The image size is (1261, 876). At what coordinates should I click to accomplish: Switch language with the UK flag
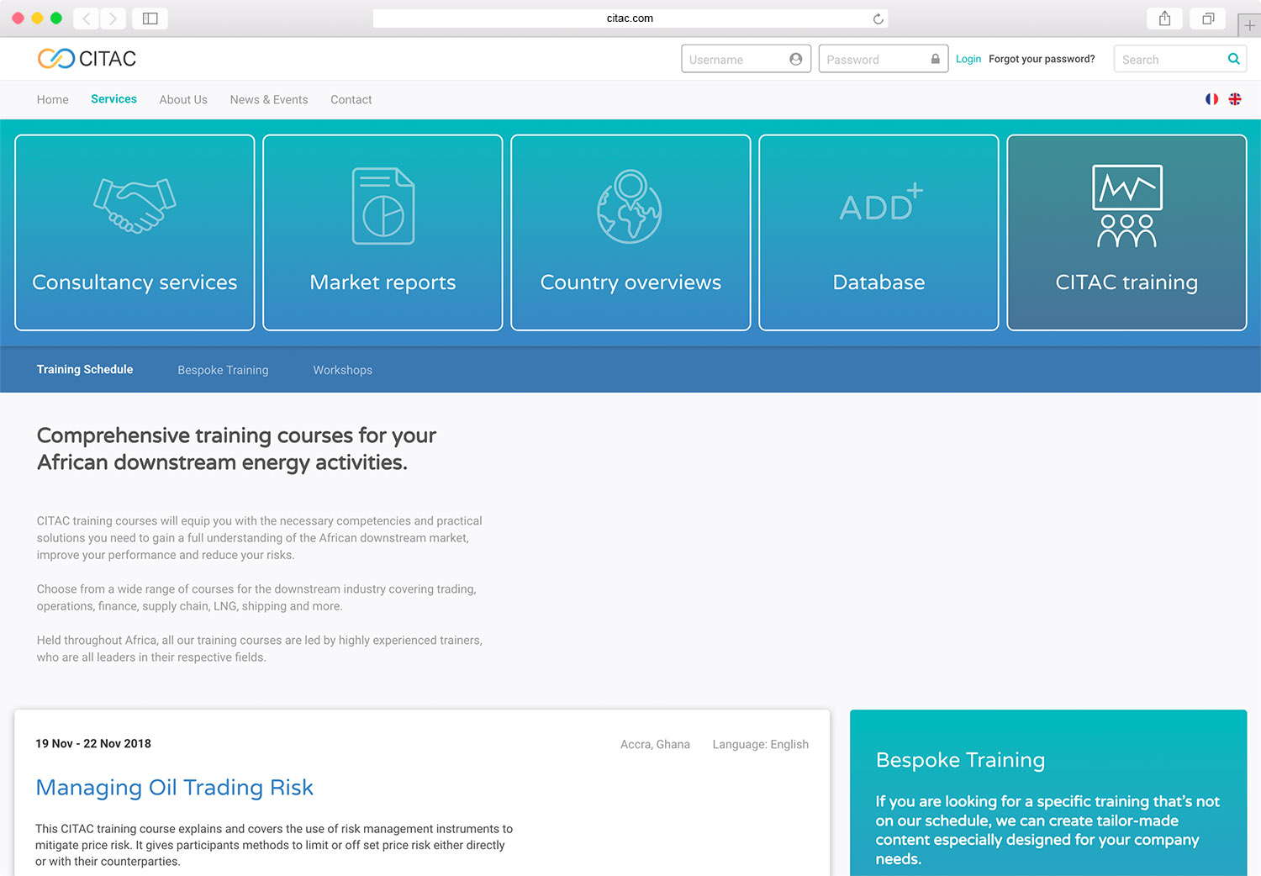[x=1235, y=99]
